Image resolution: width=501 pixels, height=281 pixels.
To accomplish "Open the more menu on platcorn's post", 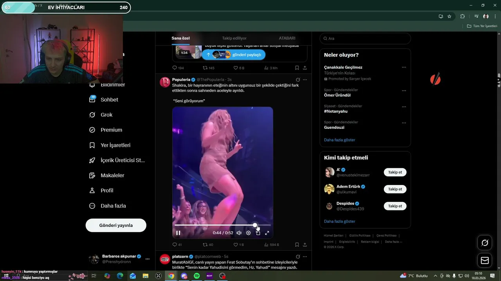I will click(305, 256).
